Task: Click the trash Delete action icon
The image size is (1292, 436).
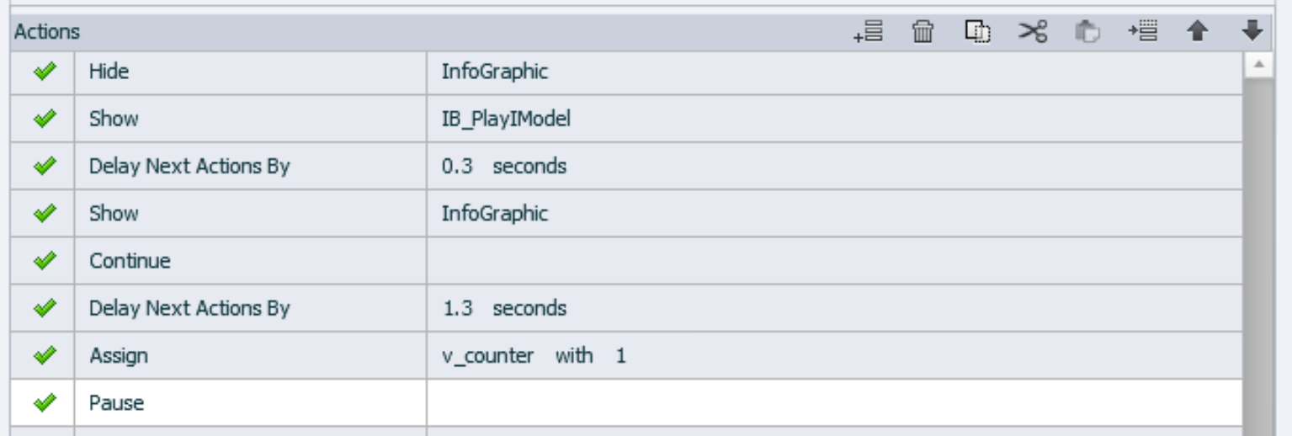Action: tap(923, 32)
